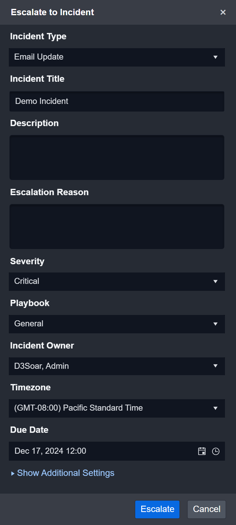
Task: Expand Show Additional Settings
Action: tap(65, 473)
